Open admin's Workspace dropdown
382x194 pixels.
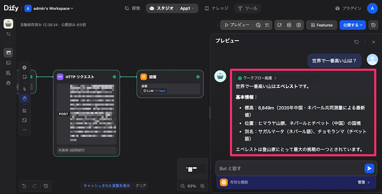49,8
